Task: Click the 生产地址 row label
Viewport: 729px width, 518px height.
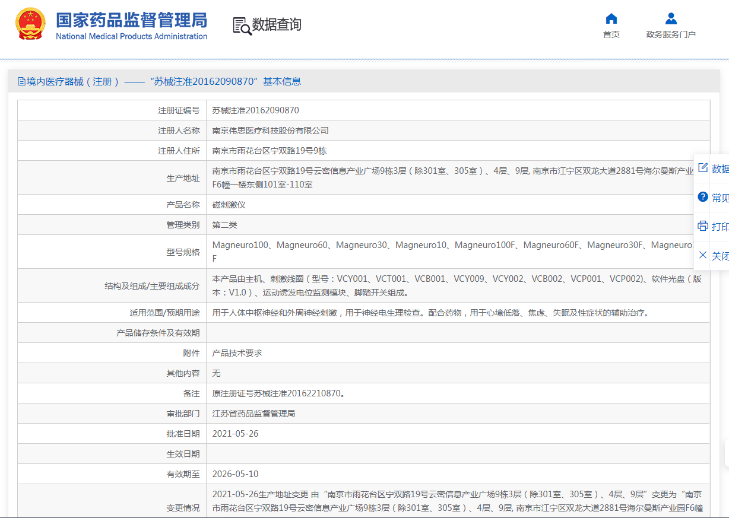Action: click(183, 178)
